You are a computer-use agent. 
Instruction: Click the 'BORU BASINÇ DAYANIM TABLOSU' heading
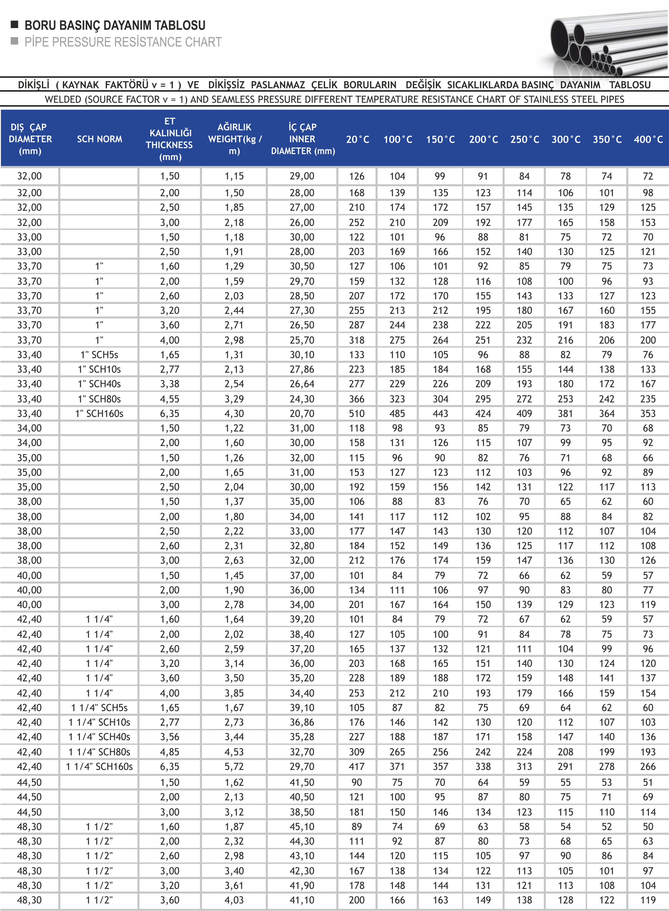(x=115, y=25)
